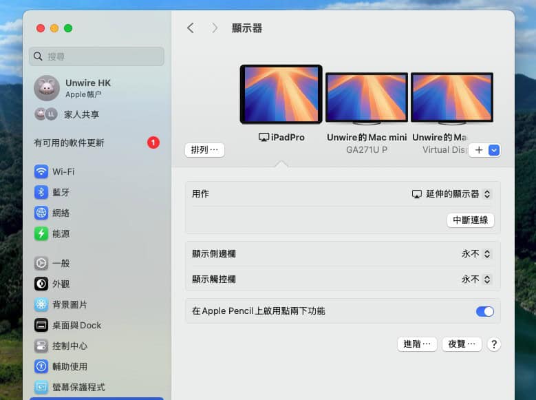Viewport: 536px width, 400px height.
Task: Open the 顯示觸控欄 dropdown
Action: pos(476,280)
